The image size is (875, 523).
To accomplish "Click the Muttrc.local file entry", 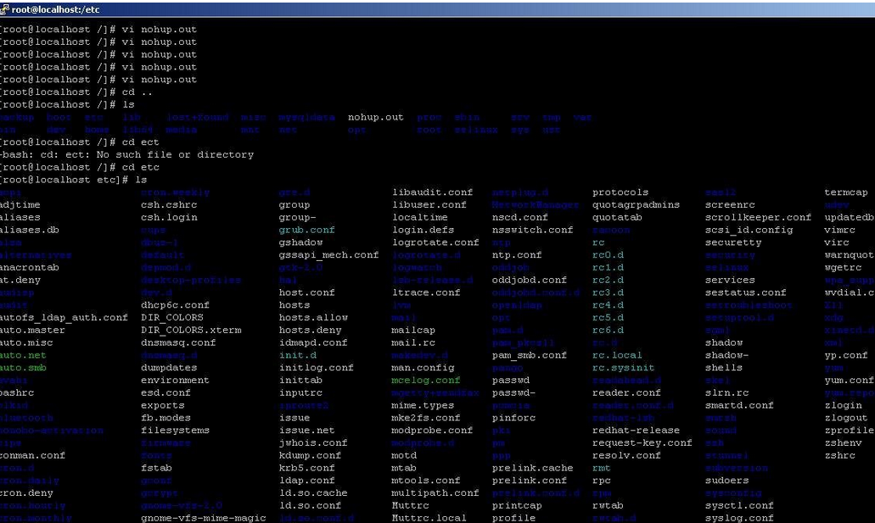I will [429, 517].
